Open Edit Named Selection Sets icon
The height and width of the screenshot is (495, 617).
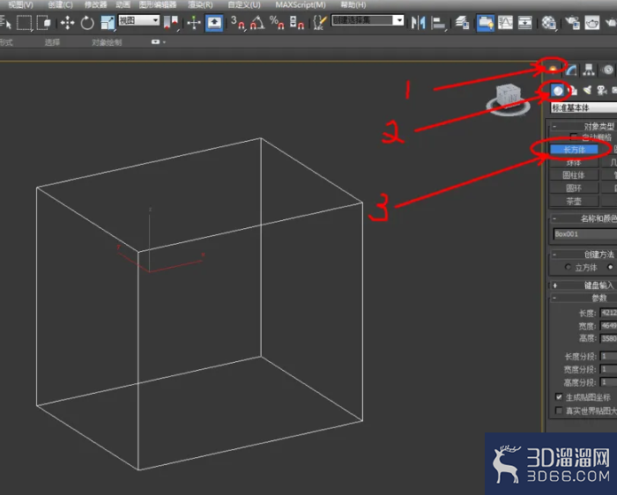coord(319,22)
